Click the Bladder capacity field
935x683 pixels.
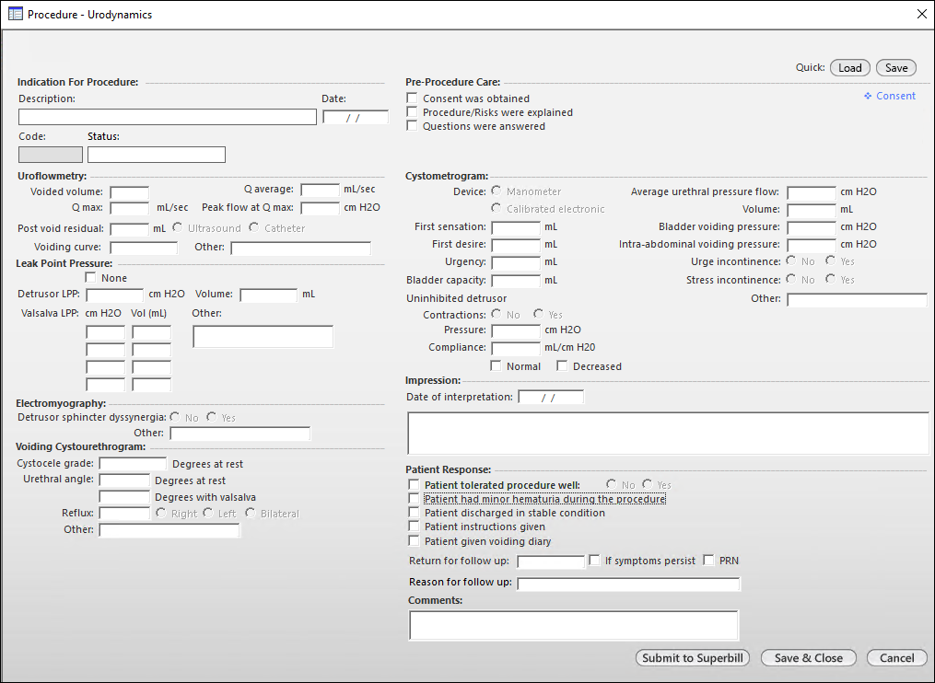(x=516, y=281)
